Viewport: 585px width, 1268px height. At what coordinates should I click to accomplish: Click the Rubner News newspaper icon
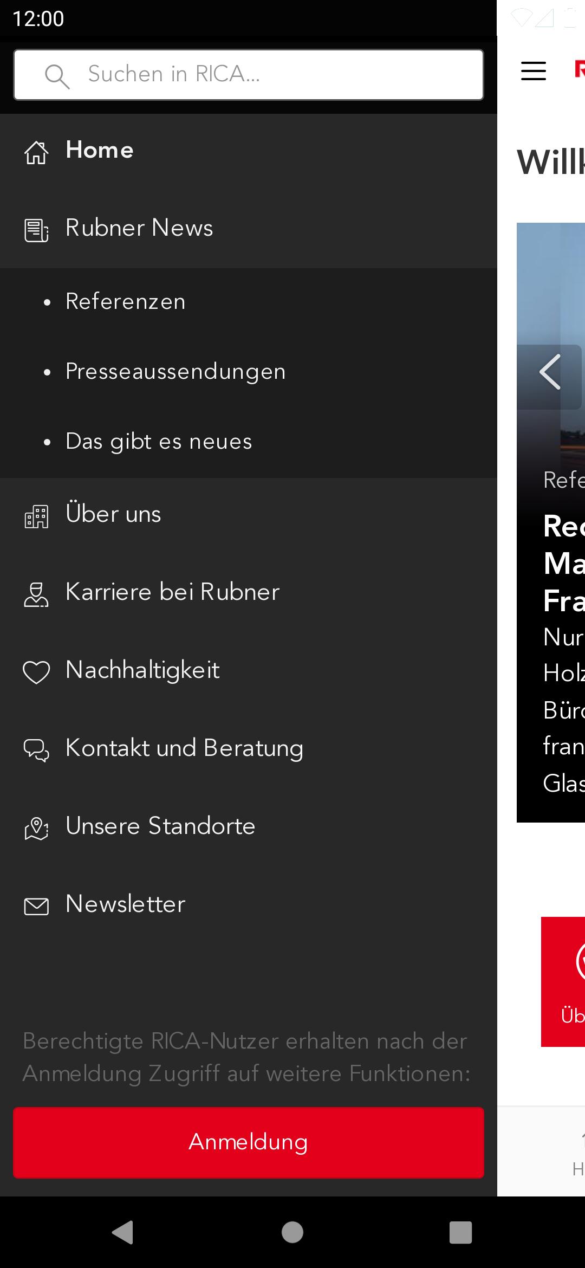click(36, 230)
